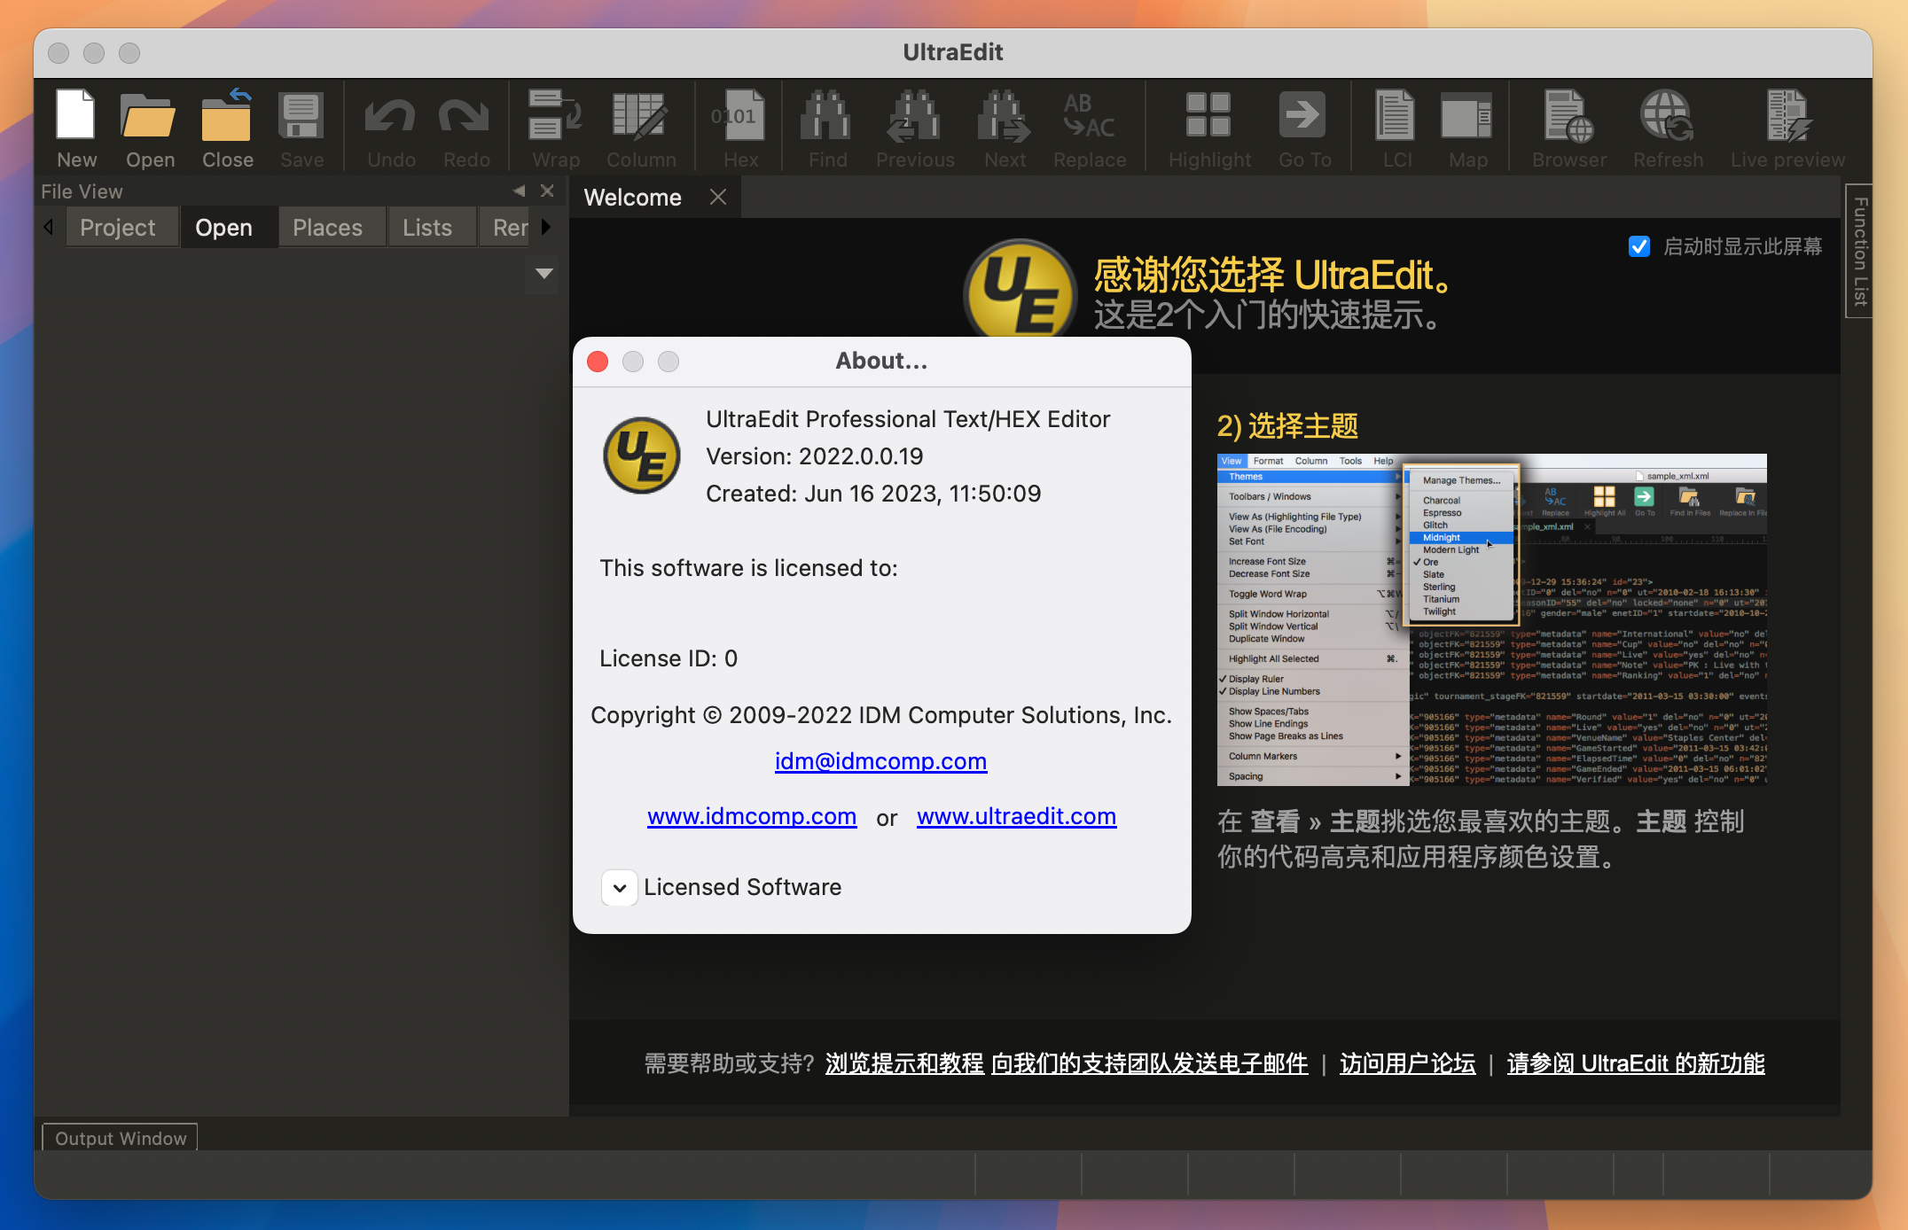1908x1230 pixels.
Task: Select the Project tab in sidebar
Action: point(118,225)
